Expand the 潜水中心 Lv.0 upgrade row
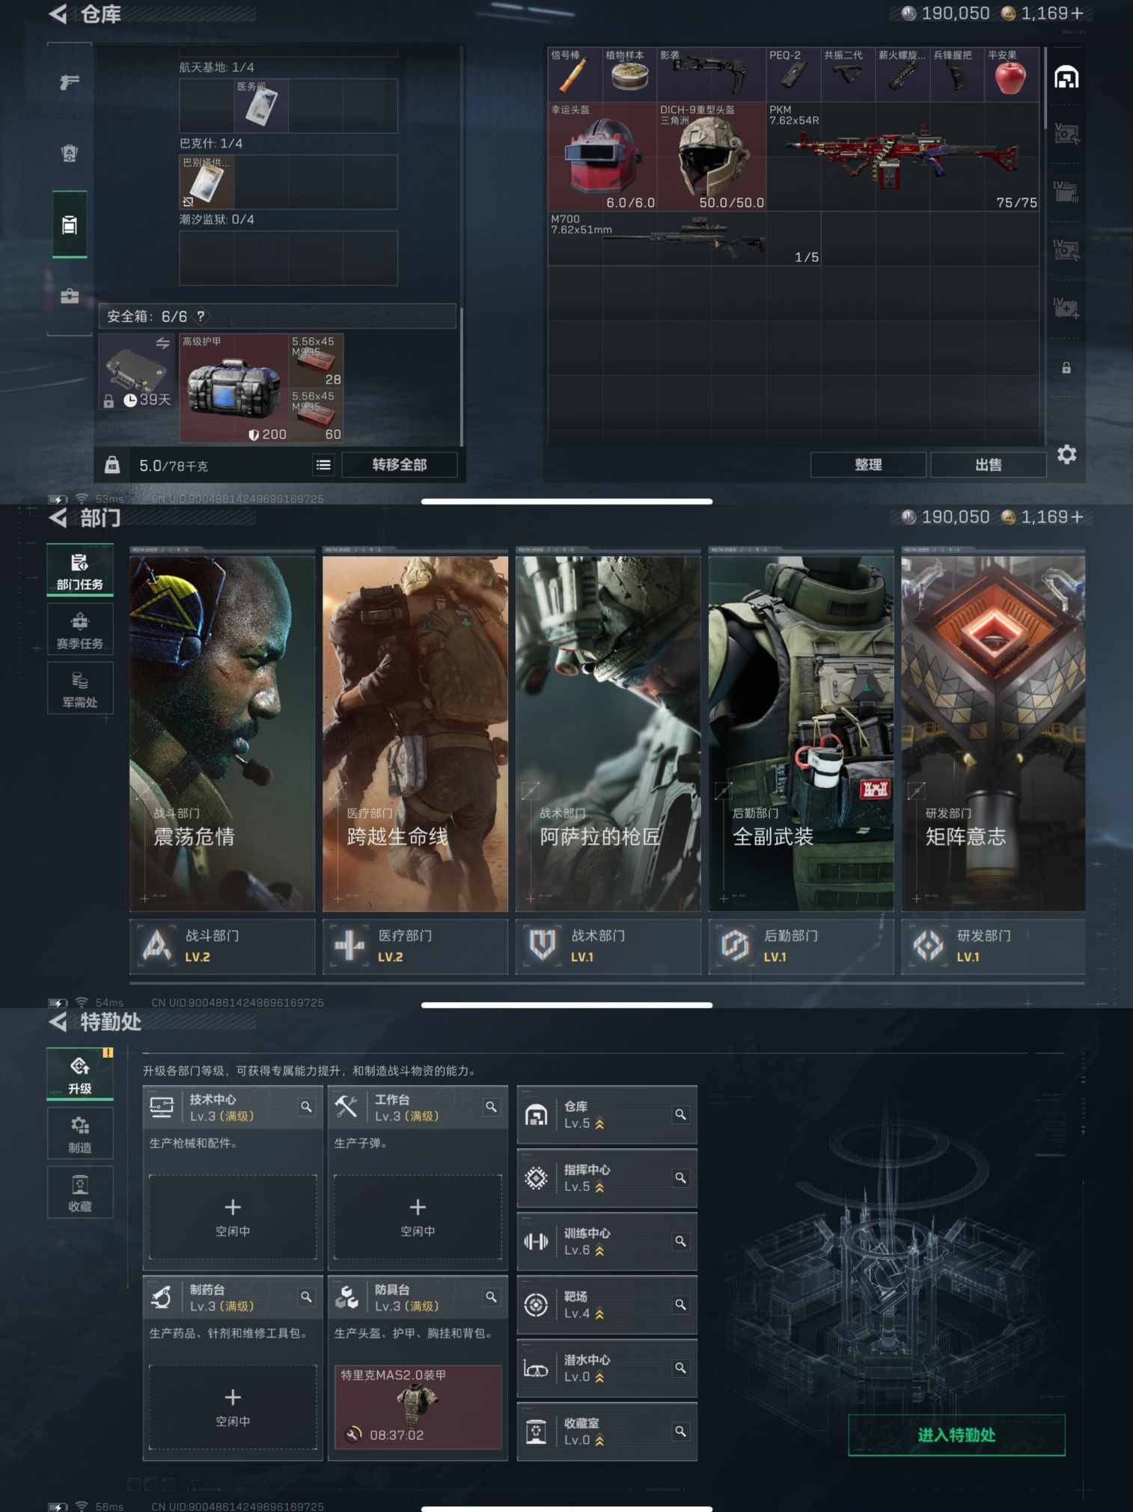 606,1368
